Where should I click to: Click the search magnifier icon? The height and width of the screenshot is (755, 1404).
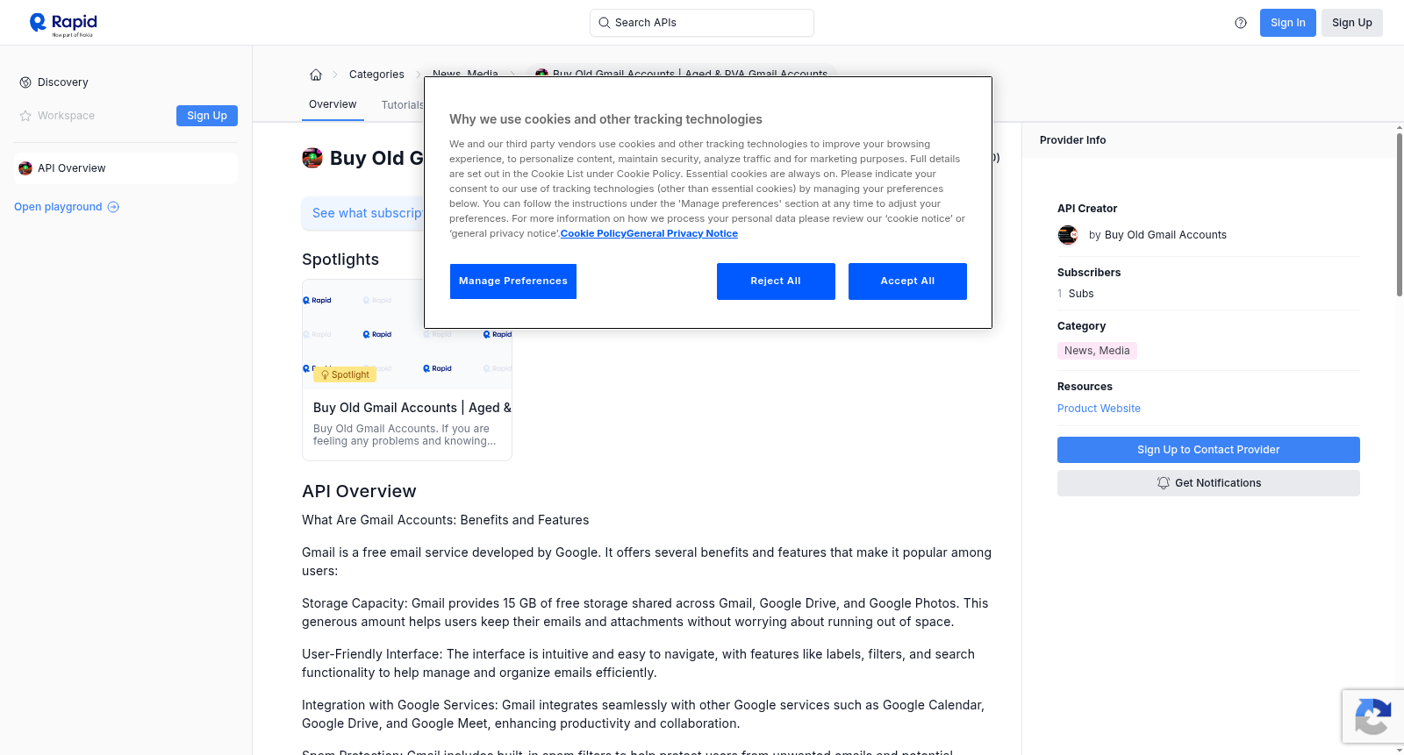tap(604, 23)
